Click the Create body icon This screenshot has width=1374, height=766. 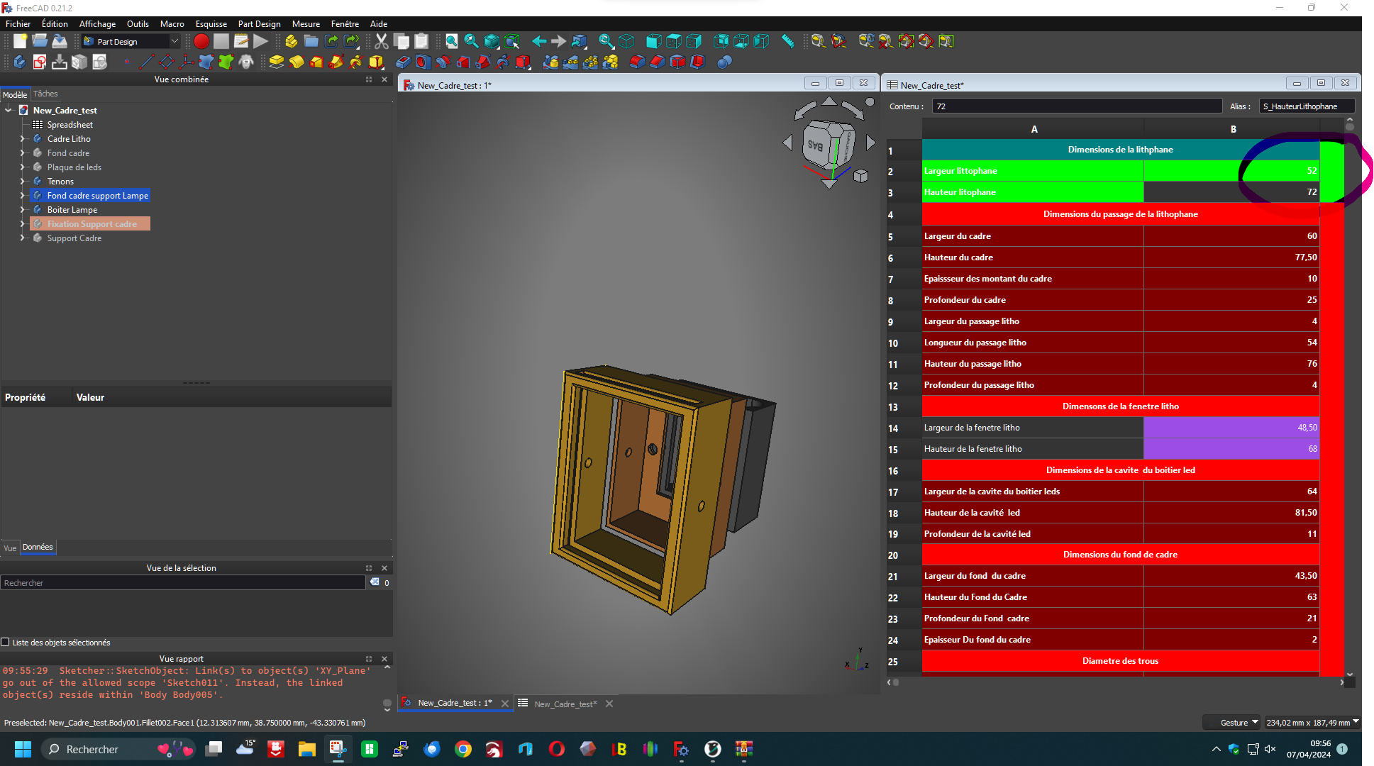(x=19, y=62)
